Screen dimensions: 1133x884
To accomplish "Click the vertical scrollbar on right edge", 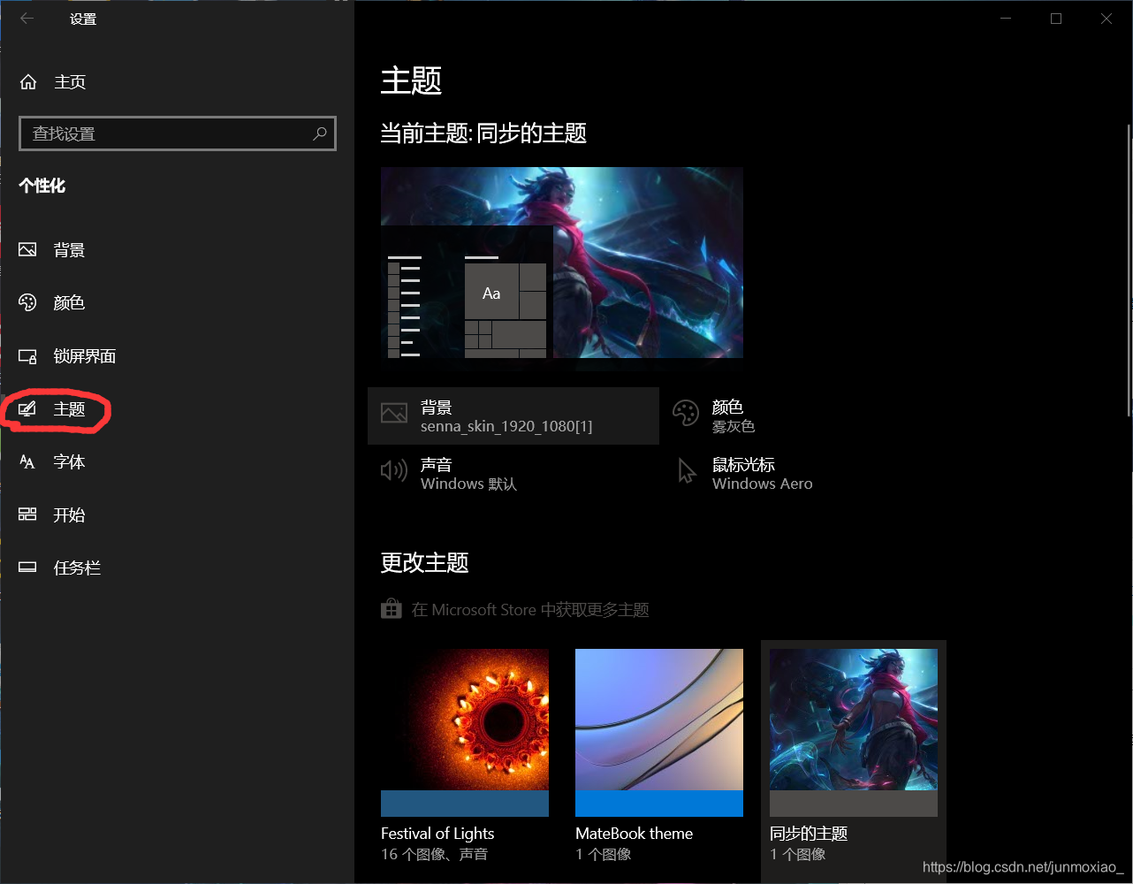I will point(1129,270).
